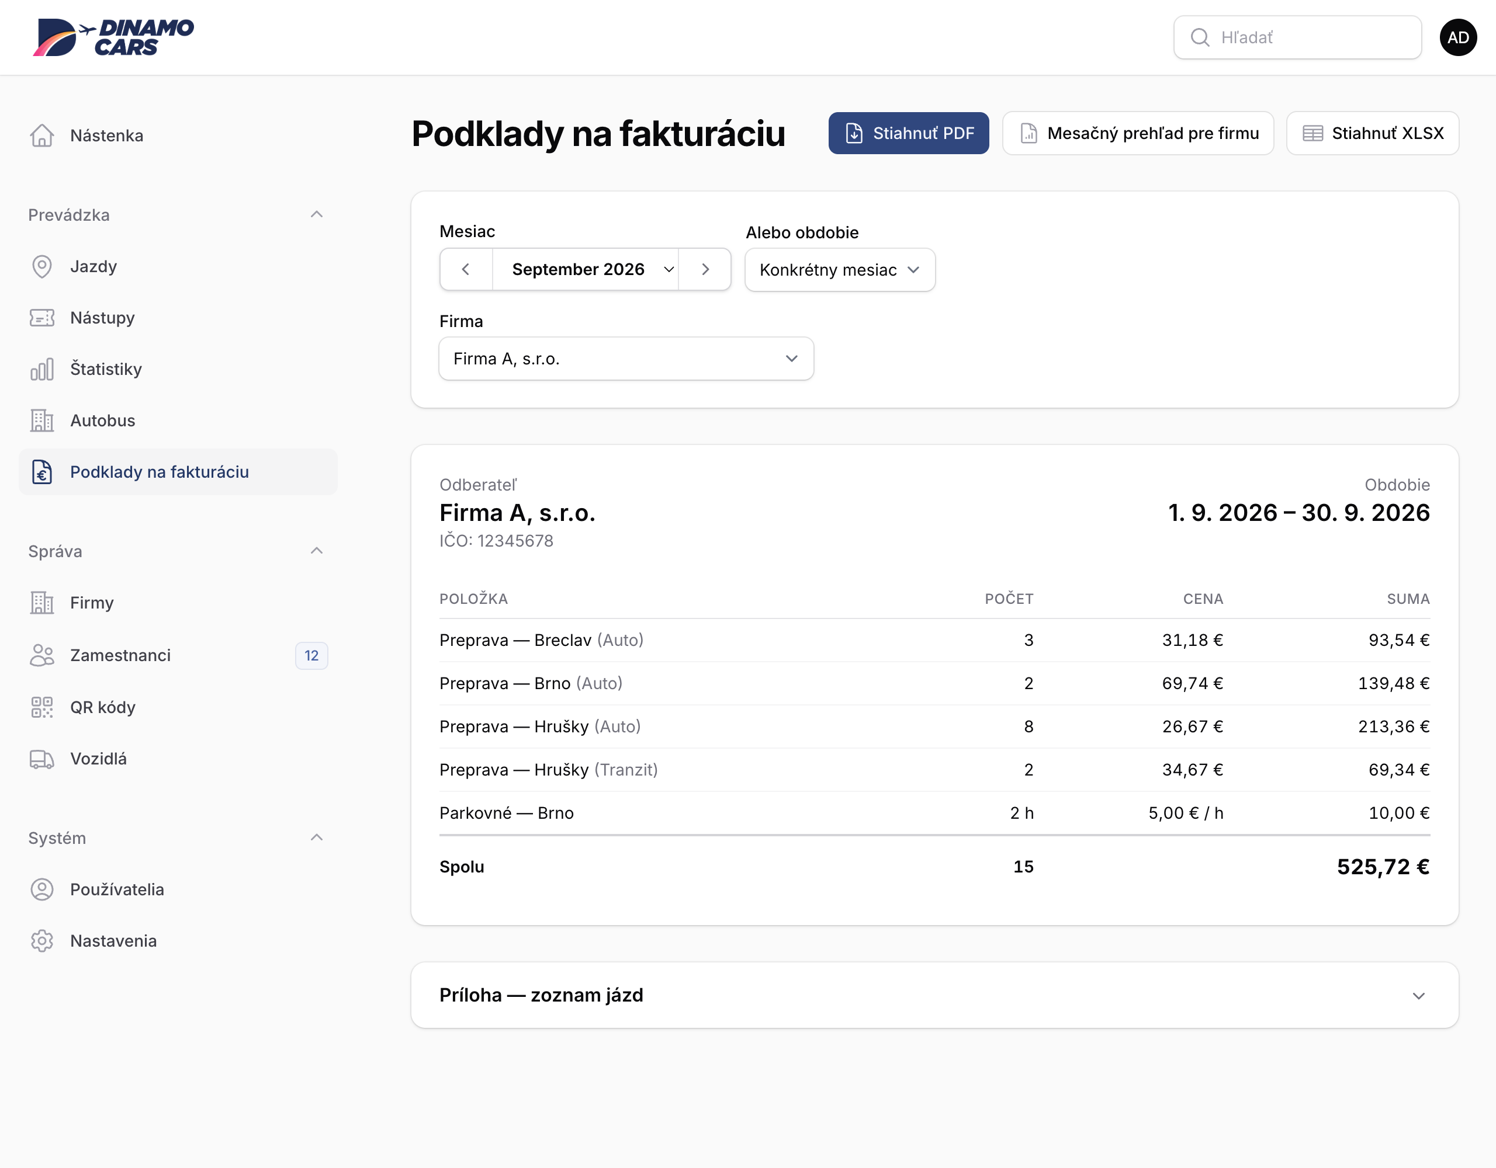
Task: Click the Vozidlá truck icon
Action: point(42,759)
